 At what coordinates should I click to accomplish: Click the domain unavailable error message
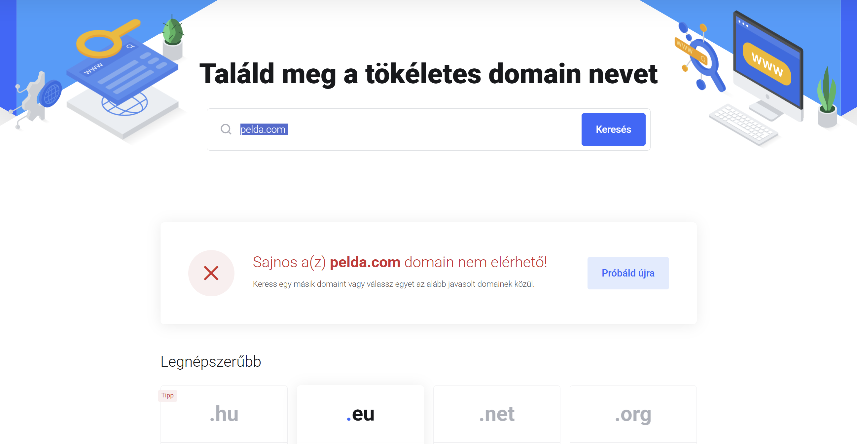(x=400, y=262)
